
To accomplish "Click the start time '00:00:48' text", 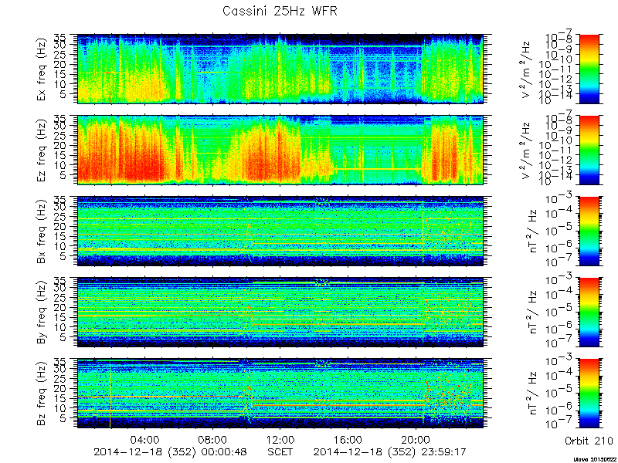I will [223, 451].
